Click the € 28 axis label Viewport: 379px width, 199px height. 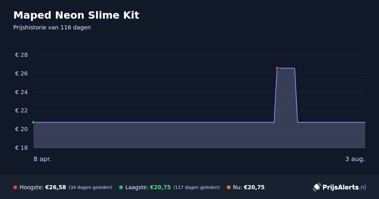pyautogui.click(x=21, y=55)
